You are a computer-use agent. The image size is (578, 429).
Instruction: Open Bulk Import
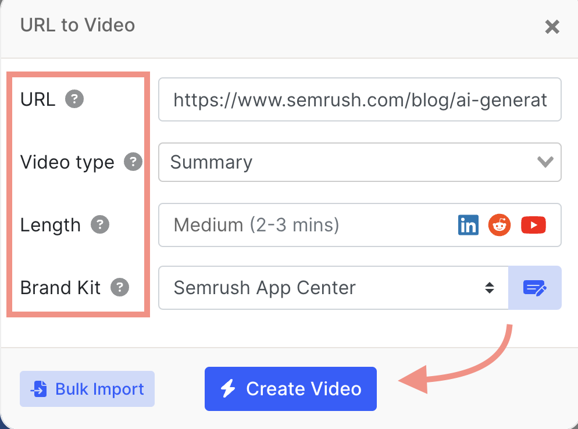87,389
